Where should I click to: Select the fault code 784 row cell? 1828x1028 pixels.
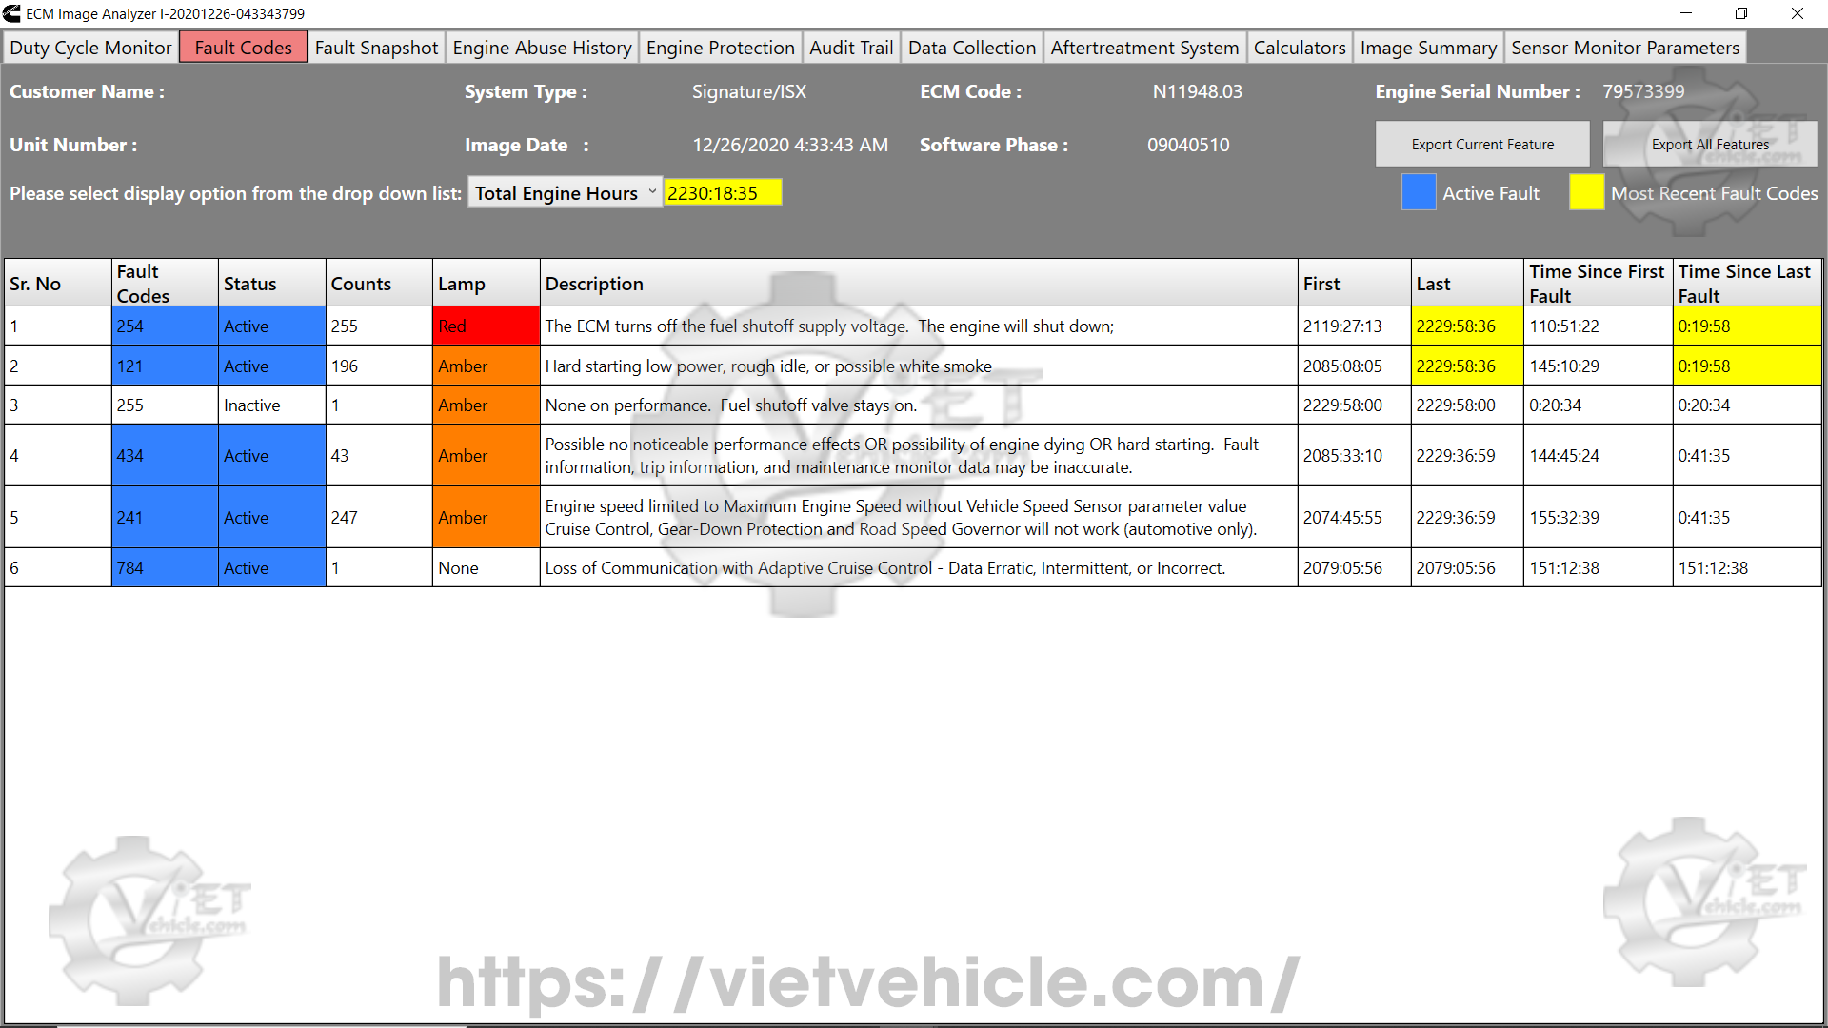(x=164, y=568)
